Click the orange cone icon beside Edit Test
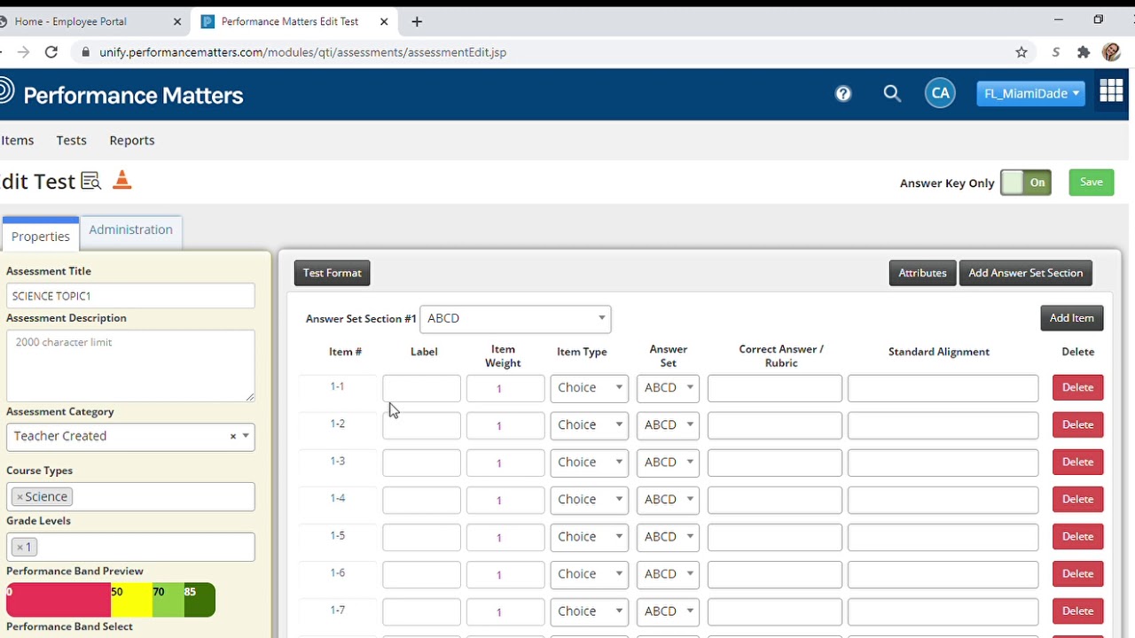The width and height of the screenshot is (1135, 638). tap(122, 180)
